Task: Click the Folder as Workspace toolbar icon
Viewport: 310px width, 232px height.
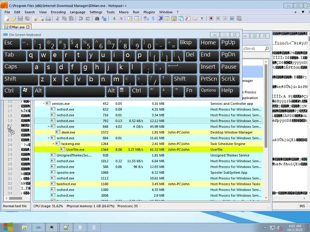Action: 195,18
